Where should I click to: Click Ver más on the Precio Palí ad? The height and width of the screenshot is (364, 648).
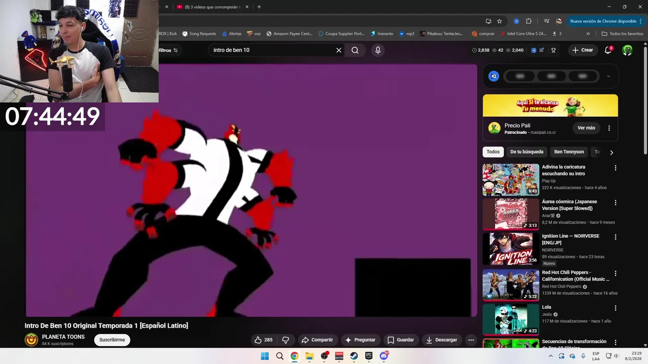click(586, 128)
